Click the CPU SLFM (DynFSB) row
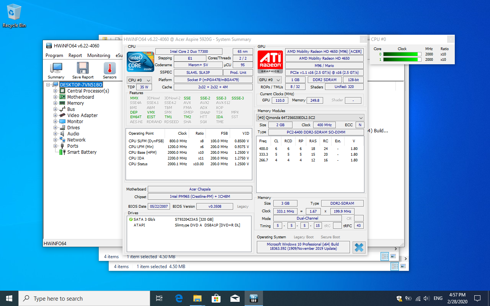Viewport: 490px width, 306px height. [189, 141]
